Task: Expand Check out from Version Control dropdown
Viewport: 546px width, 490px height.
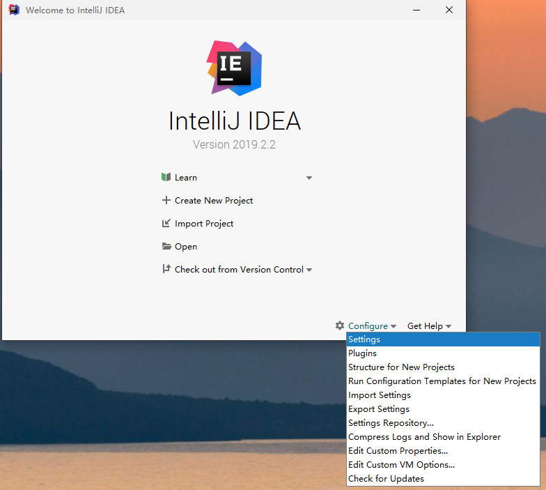Action: pos(309,270)
